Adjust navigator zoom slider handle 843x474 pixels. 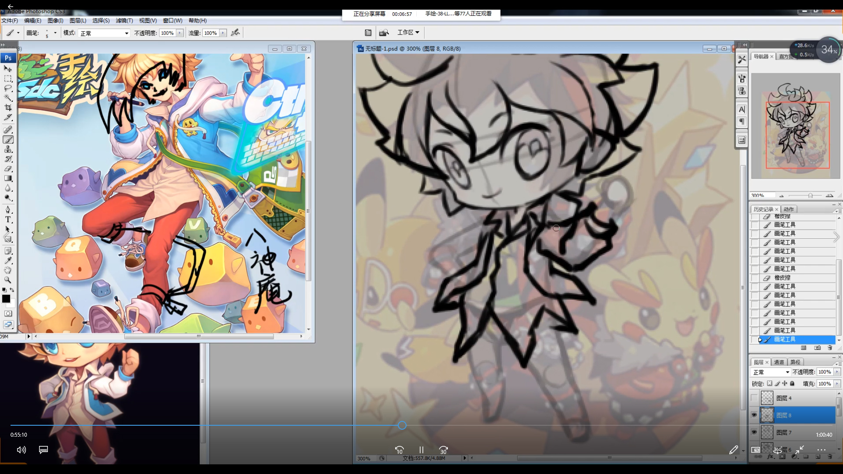pyautogui.click(x=811, y=195)
